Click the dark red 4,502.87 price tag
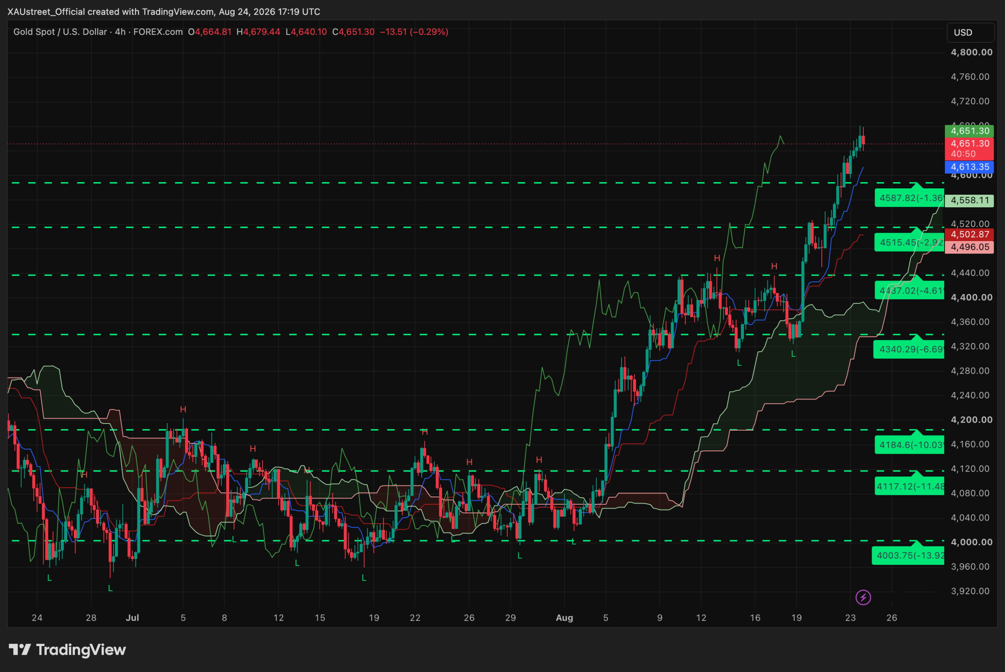1005x672 pixels. (x=969, y=234)
